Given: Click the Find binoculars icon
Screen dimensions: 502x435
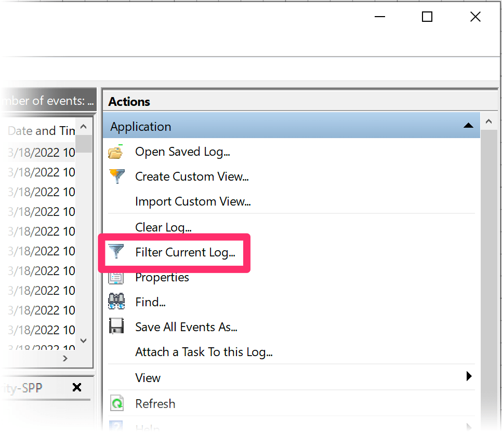Looking at the screenshot, I should point(116,301).
